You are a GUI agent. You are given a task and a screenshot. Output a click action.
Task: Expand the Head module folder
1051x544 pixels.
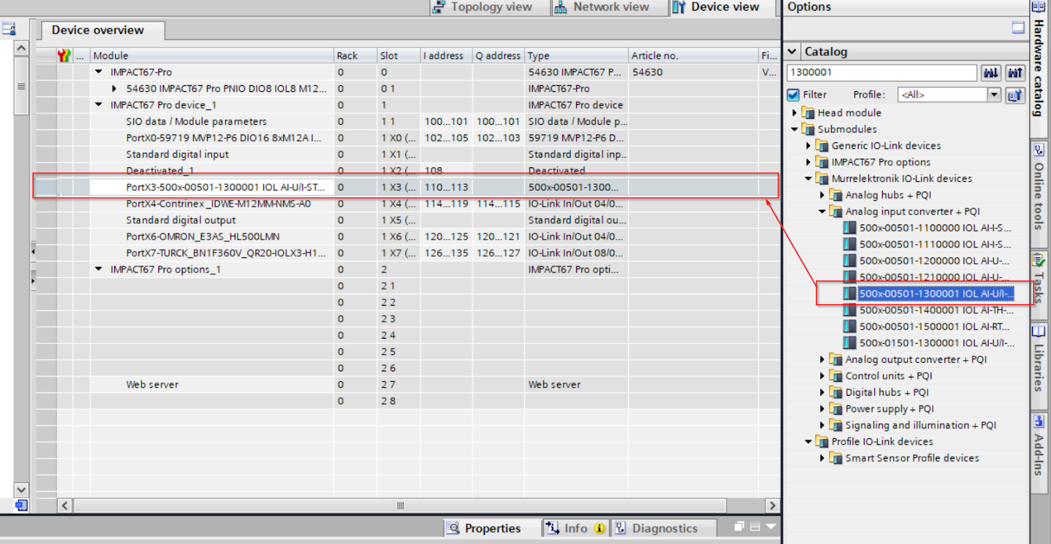(x=795, y=113)
